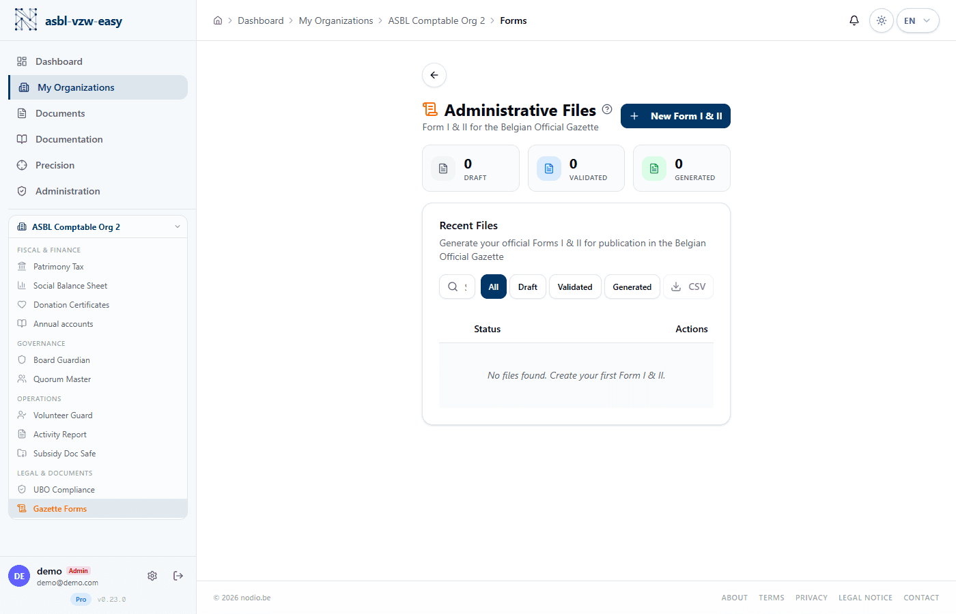Open user settings gear icon
This screenshot has width=956, height=614.
(152, 576)
